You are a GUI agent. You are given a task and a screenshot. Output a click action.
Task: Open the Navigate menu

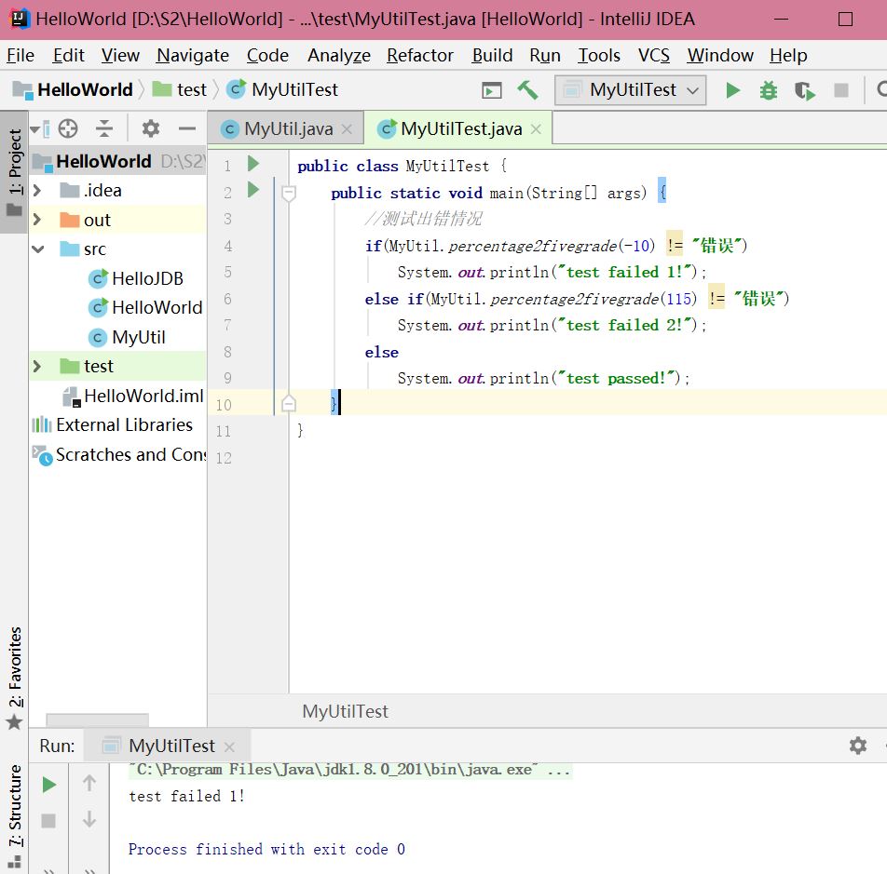(193, 55)
